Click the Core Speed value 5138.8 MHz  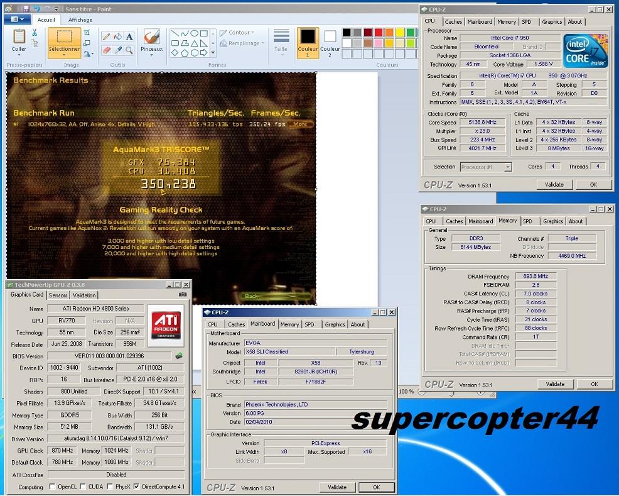(x=482, y=123)
